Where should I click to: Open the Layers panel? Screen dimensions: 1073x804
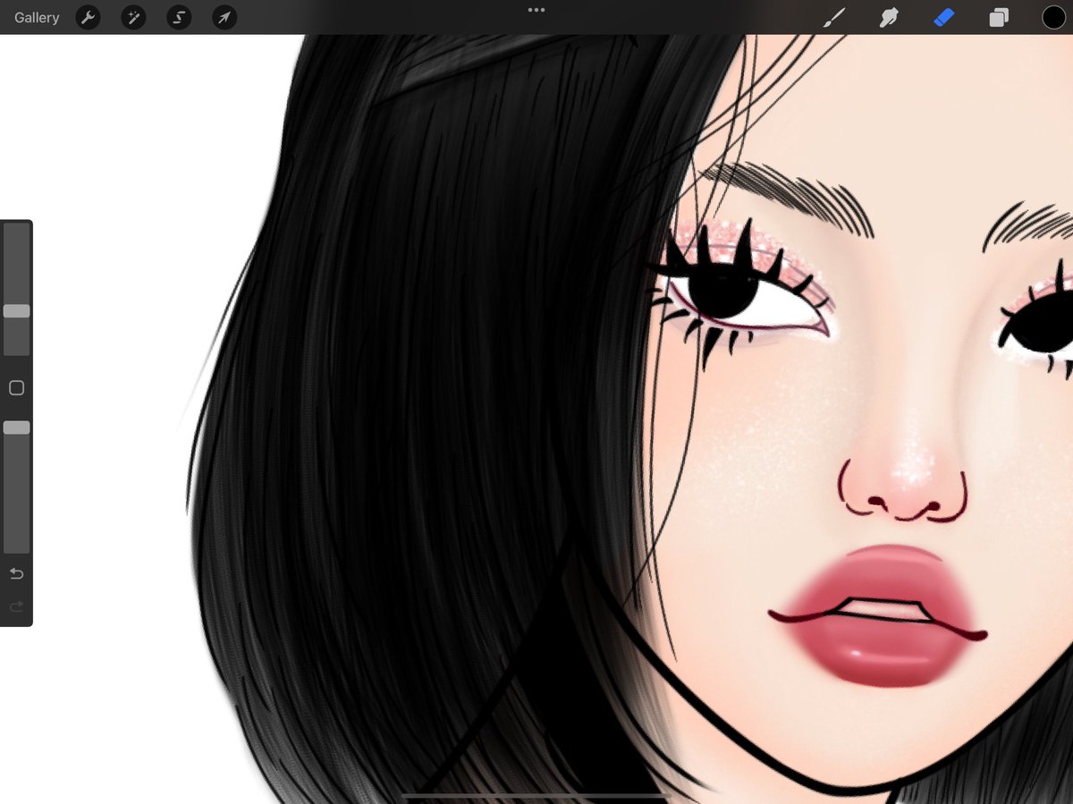click(x=999, y=17)
